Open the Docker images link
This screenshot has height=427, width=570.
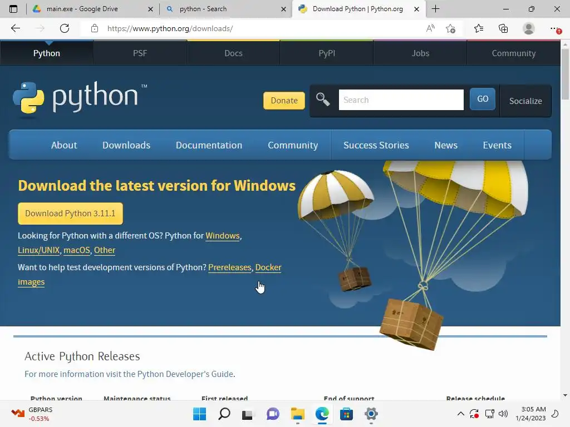coord(268,267)
